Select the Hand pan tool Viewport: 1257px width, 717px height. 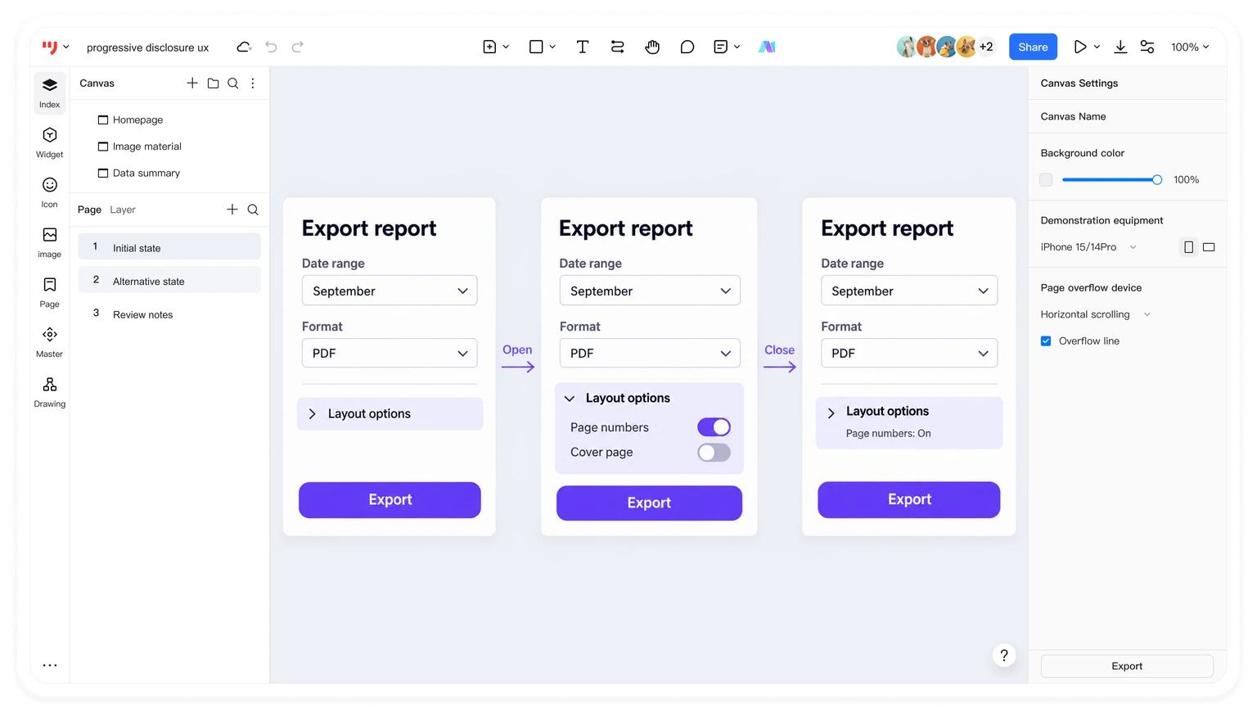pyautogui.click(x=652, y=47)
